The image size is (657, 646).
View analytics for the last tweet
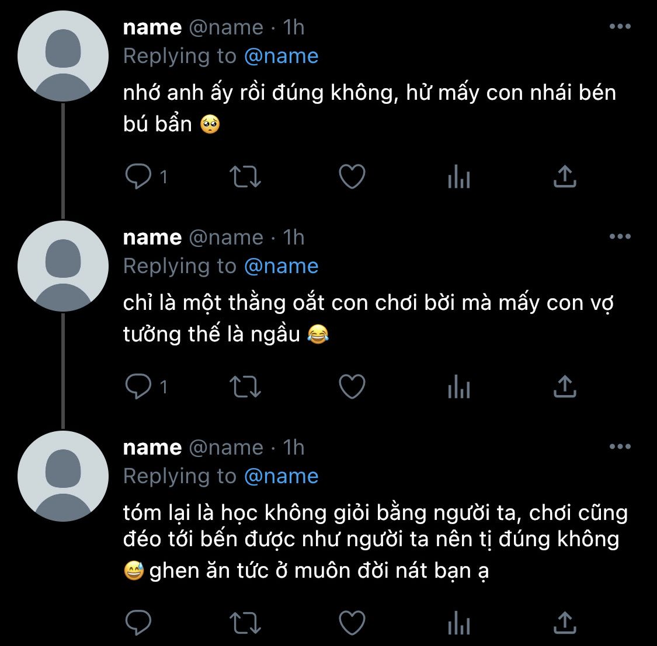click(458, 623)
